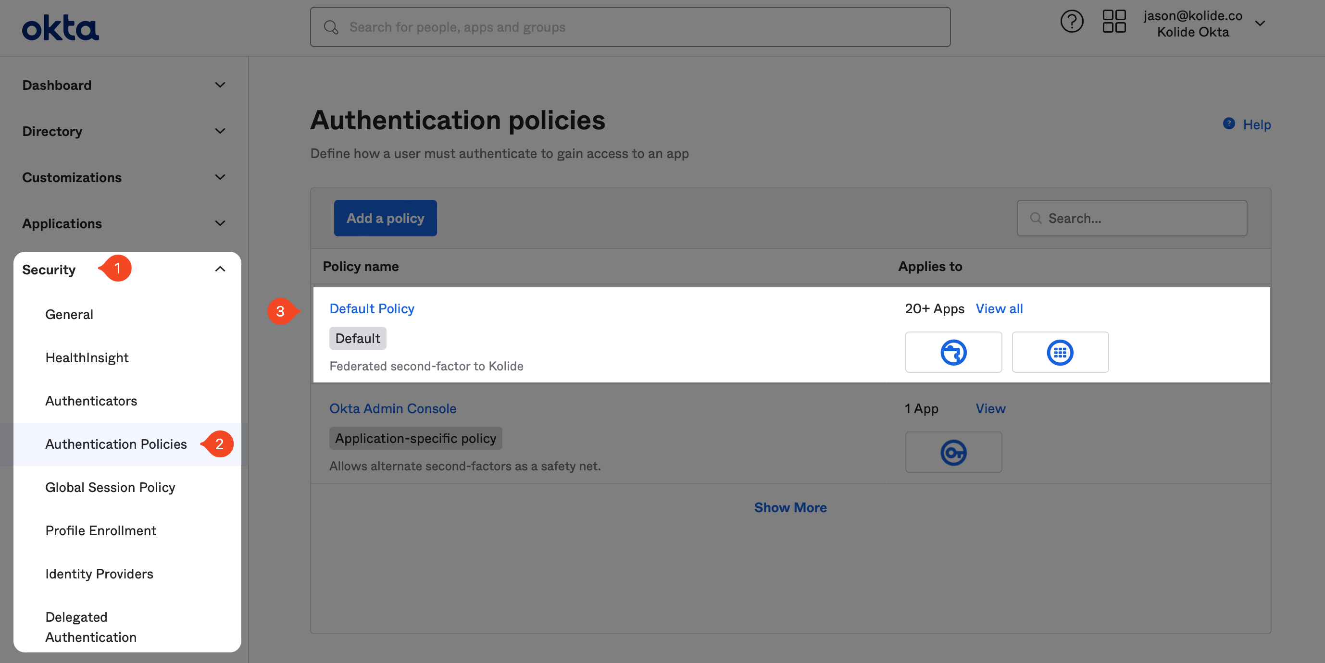Click the 1 App text

pos(922,408)
